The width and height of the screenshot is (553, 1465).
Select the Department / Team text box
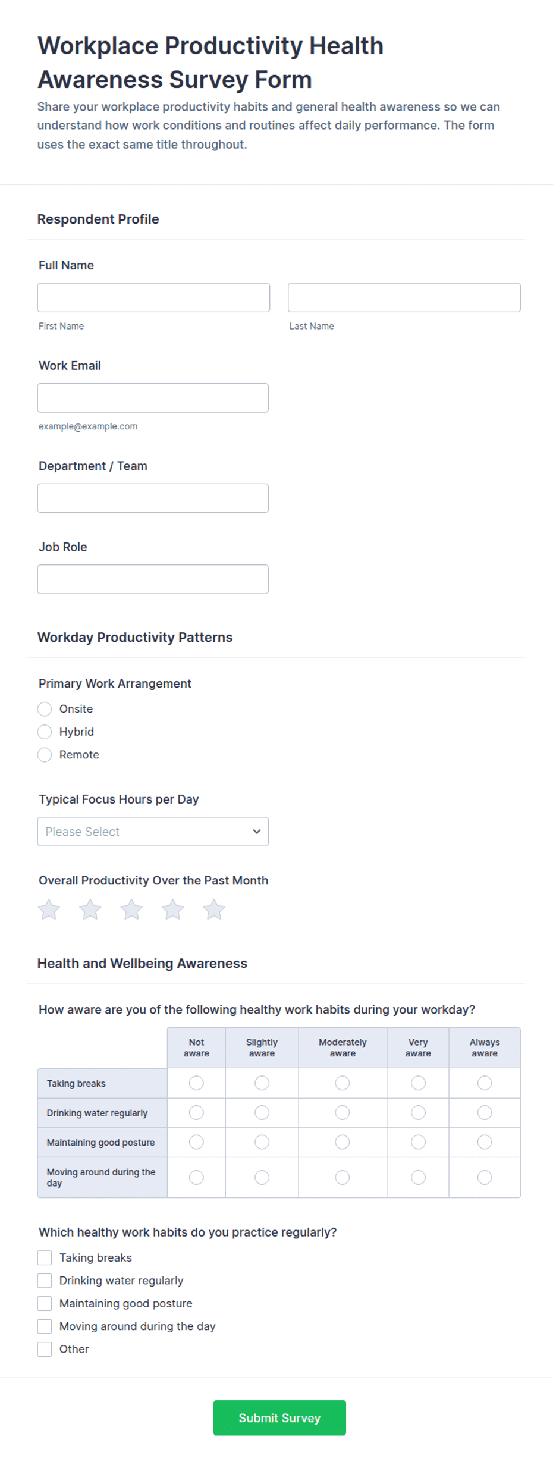[153, 498]
